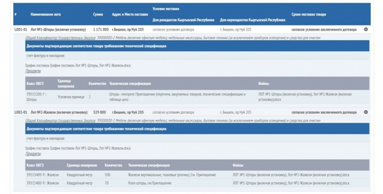Click the Файлы header in the lot 1 products table
383x194 pixels.
click(x=264, y=84)
